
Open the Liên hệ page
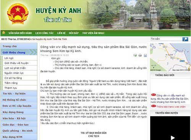[x=61, y=33]
